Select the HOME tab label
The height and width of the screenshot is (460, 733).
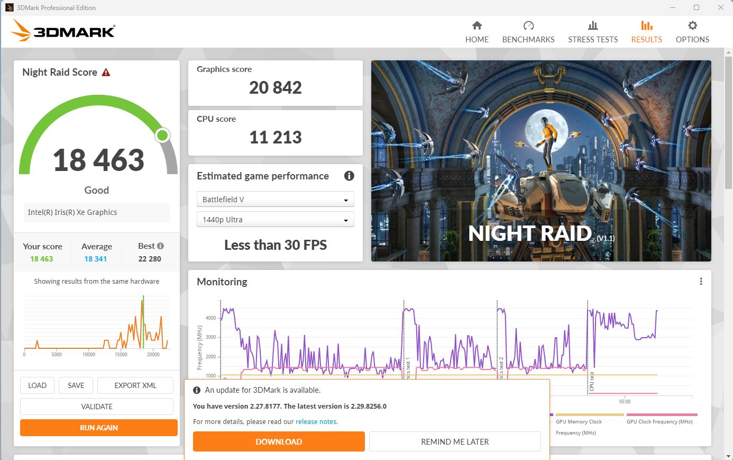pyautogui.click(x=477, y=40)
